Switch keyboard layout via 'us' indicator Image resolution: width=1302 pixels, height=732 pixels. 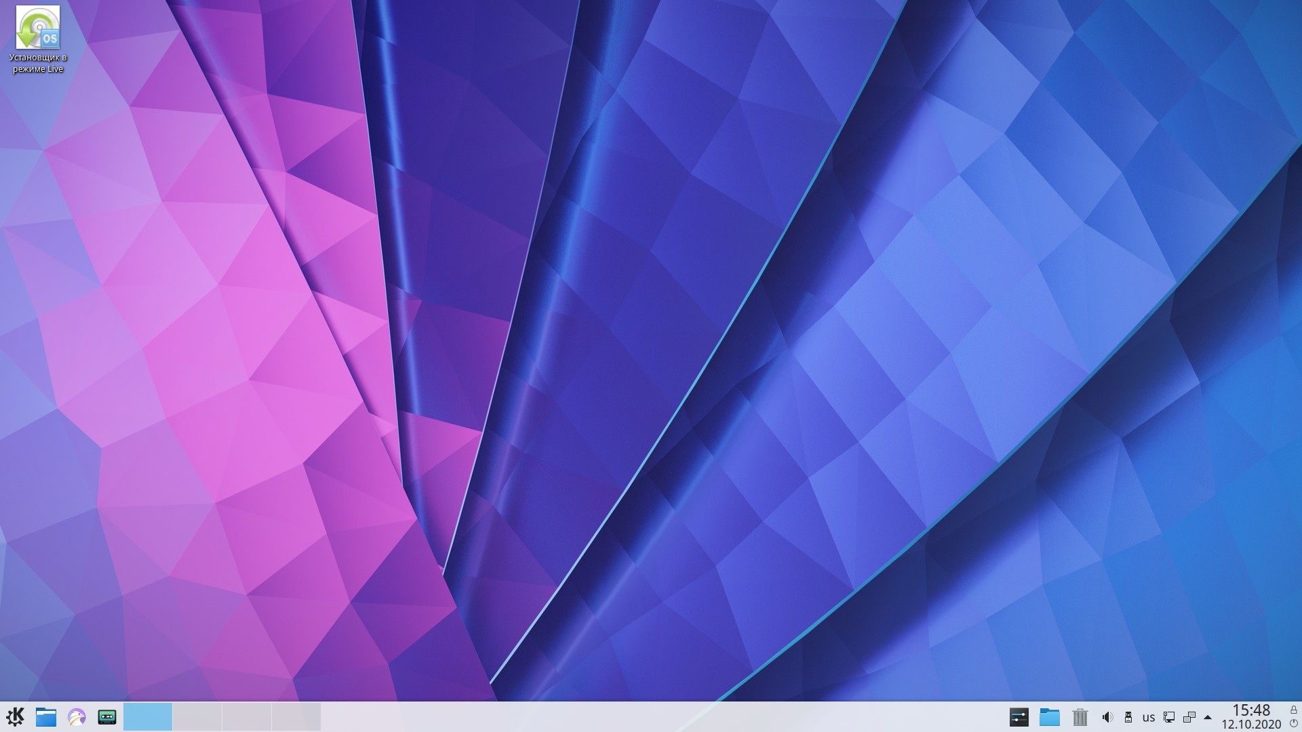point(1148,717)
